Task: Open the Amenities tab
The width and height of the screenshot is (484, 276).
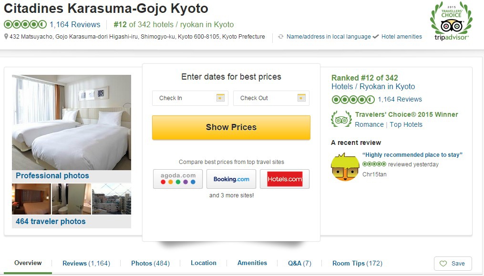Action: point(252,263)
